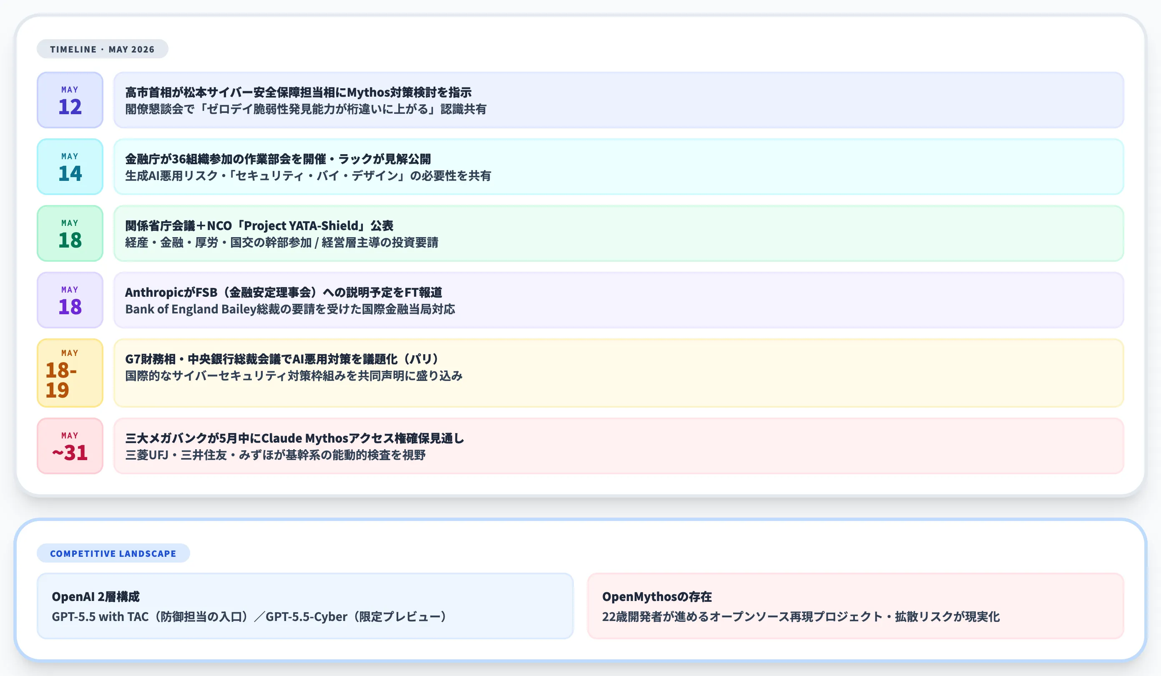1161x676 pixels.
Task: Select the MAY 18-19 date badge
Action: 70,373
